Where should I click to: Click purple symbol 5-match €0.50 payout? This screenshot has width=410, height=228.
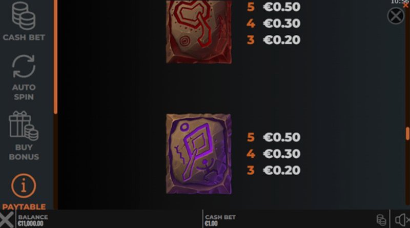click(x=274, y=137)
